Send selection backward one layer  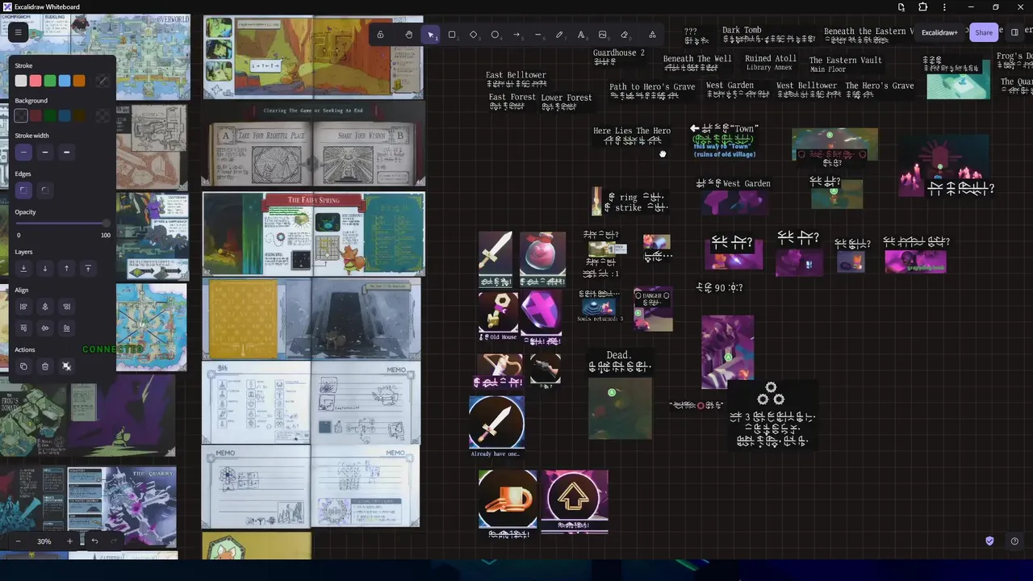[45, 268]
